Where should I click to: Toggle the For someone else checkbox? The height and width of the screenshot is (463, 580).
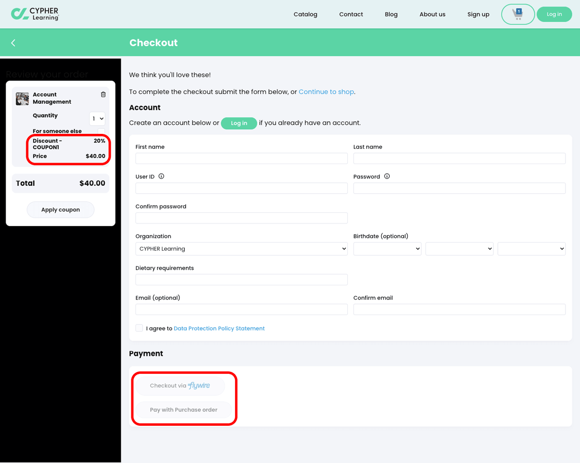101,131
